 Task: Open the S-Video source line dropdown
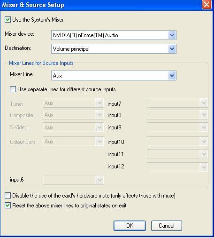[x=73, y=127]
